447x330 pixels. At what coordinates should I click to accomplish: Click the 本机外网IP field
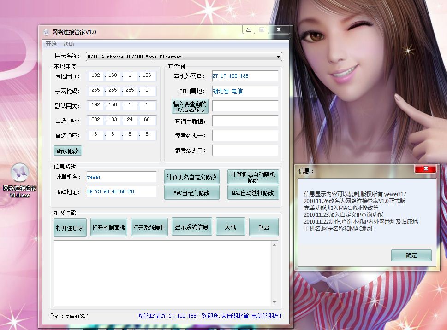(245, 76)
